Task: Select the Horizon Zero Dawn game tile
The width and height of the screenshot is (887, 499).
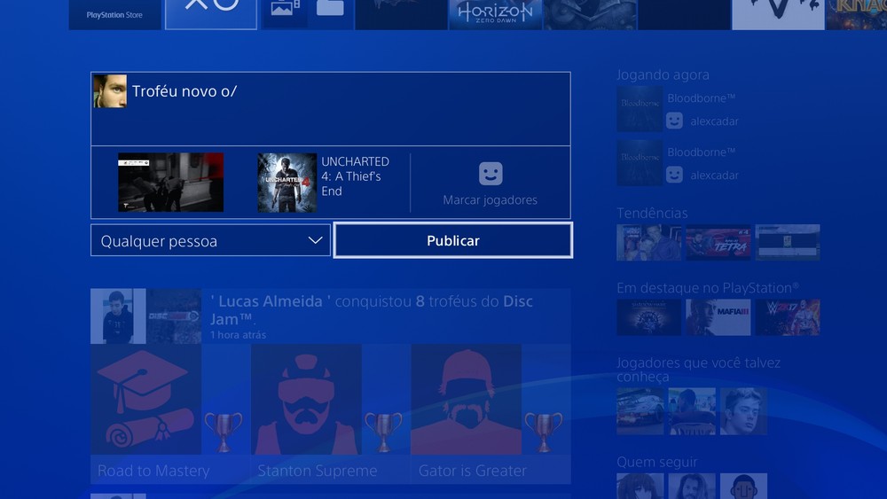Action: click(495, 15)
